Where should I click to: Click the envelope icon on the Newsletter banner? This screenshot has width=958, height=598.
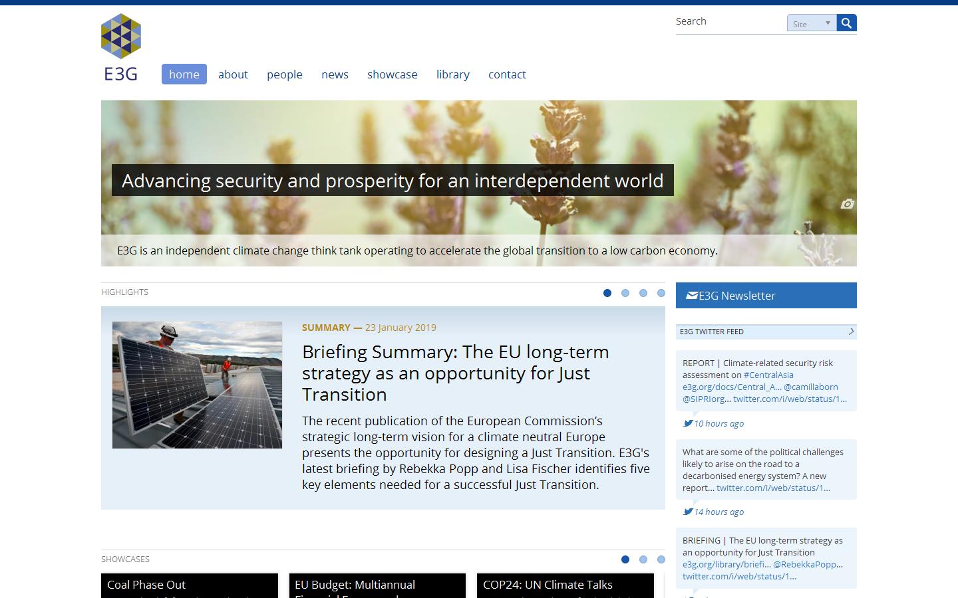[691, 295]
